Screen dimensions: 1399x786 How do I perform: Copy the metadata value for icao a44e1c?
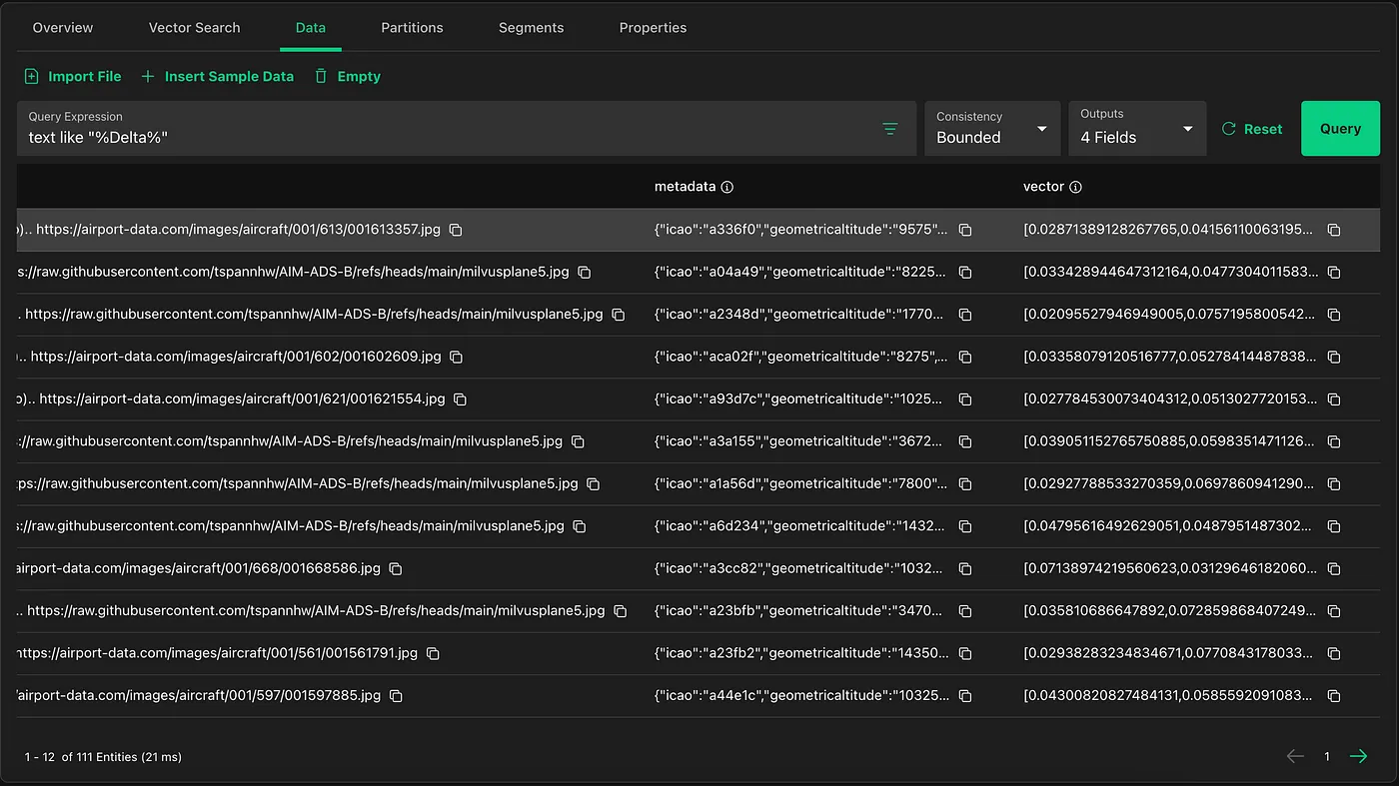[x=965, y=696]
